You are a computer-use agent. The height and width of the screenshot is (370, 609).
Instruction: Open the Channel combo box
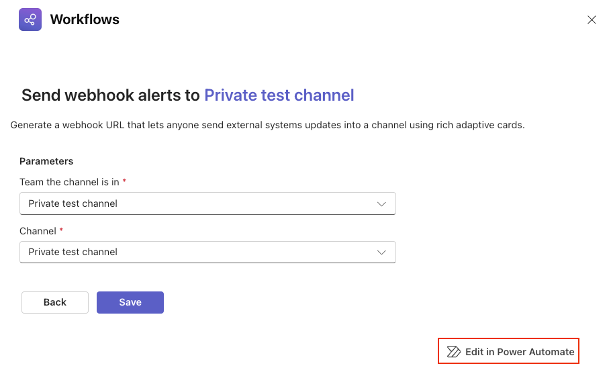point(201,252)
